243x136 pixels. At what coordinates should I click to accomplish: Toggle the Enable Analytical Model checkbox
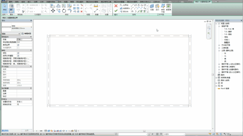(18, 56)
